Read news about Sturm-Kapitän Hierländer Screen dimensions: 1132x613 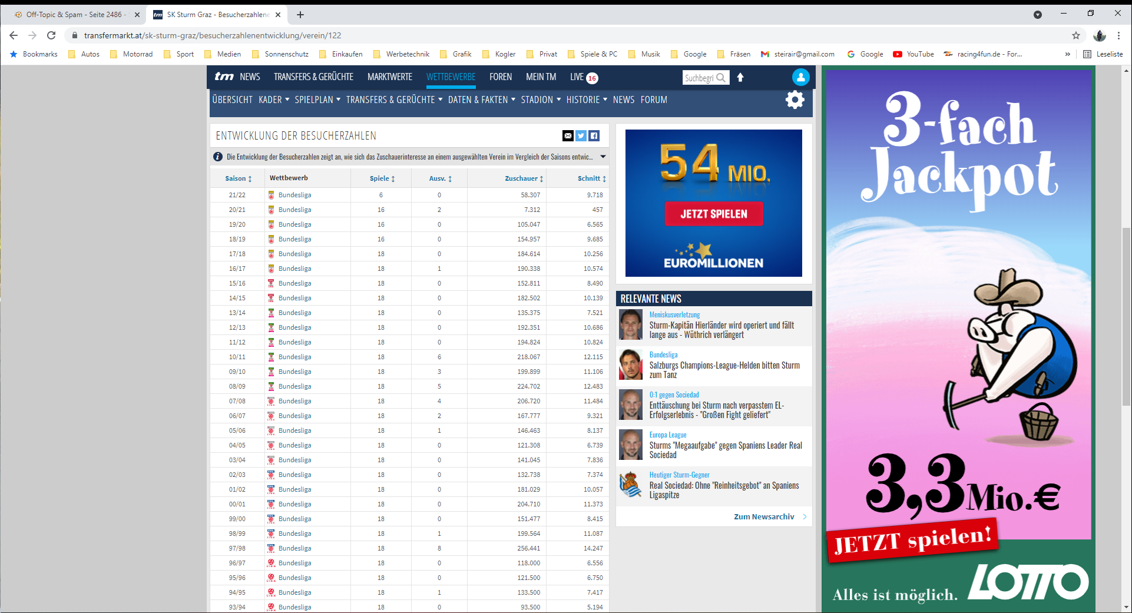721,330
